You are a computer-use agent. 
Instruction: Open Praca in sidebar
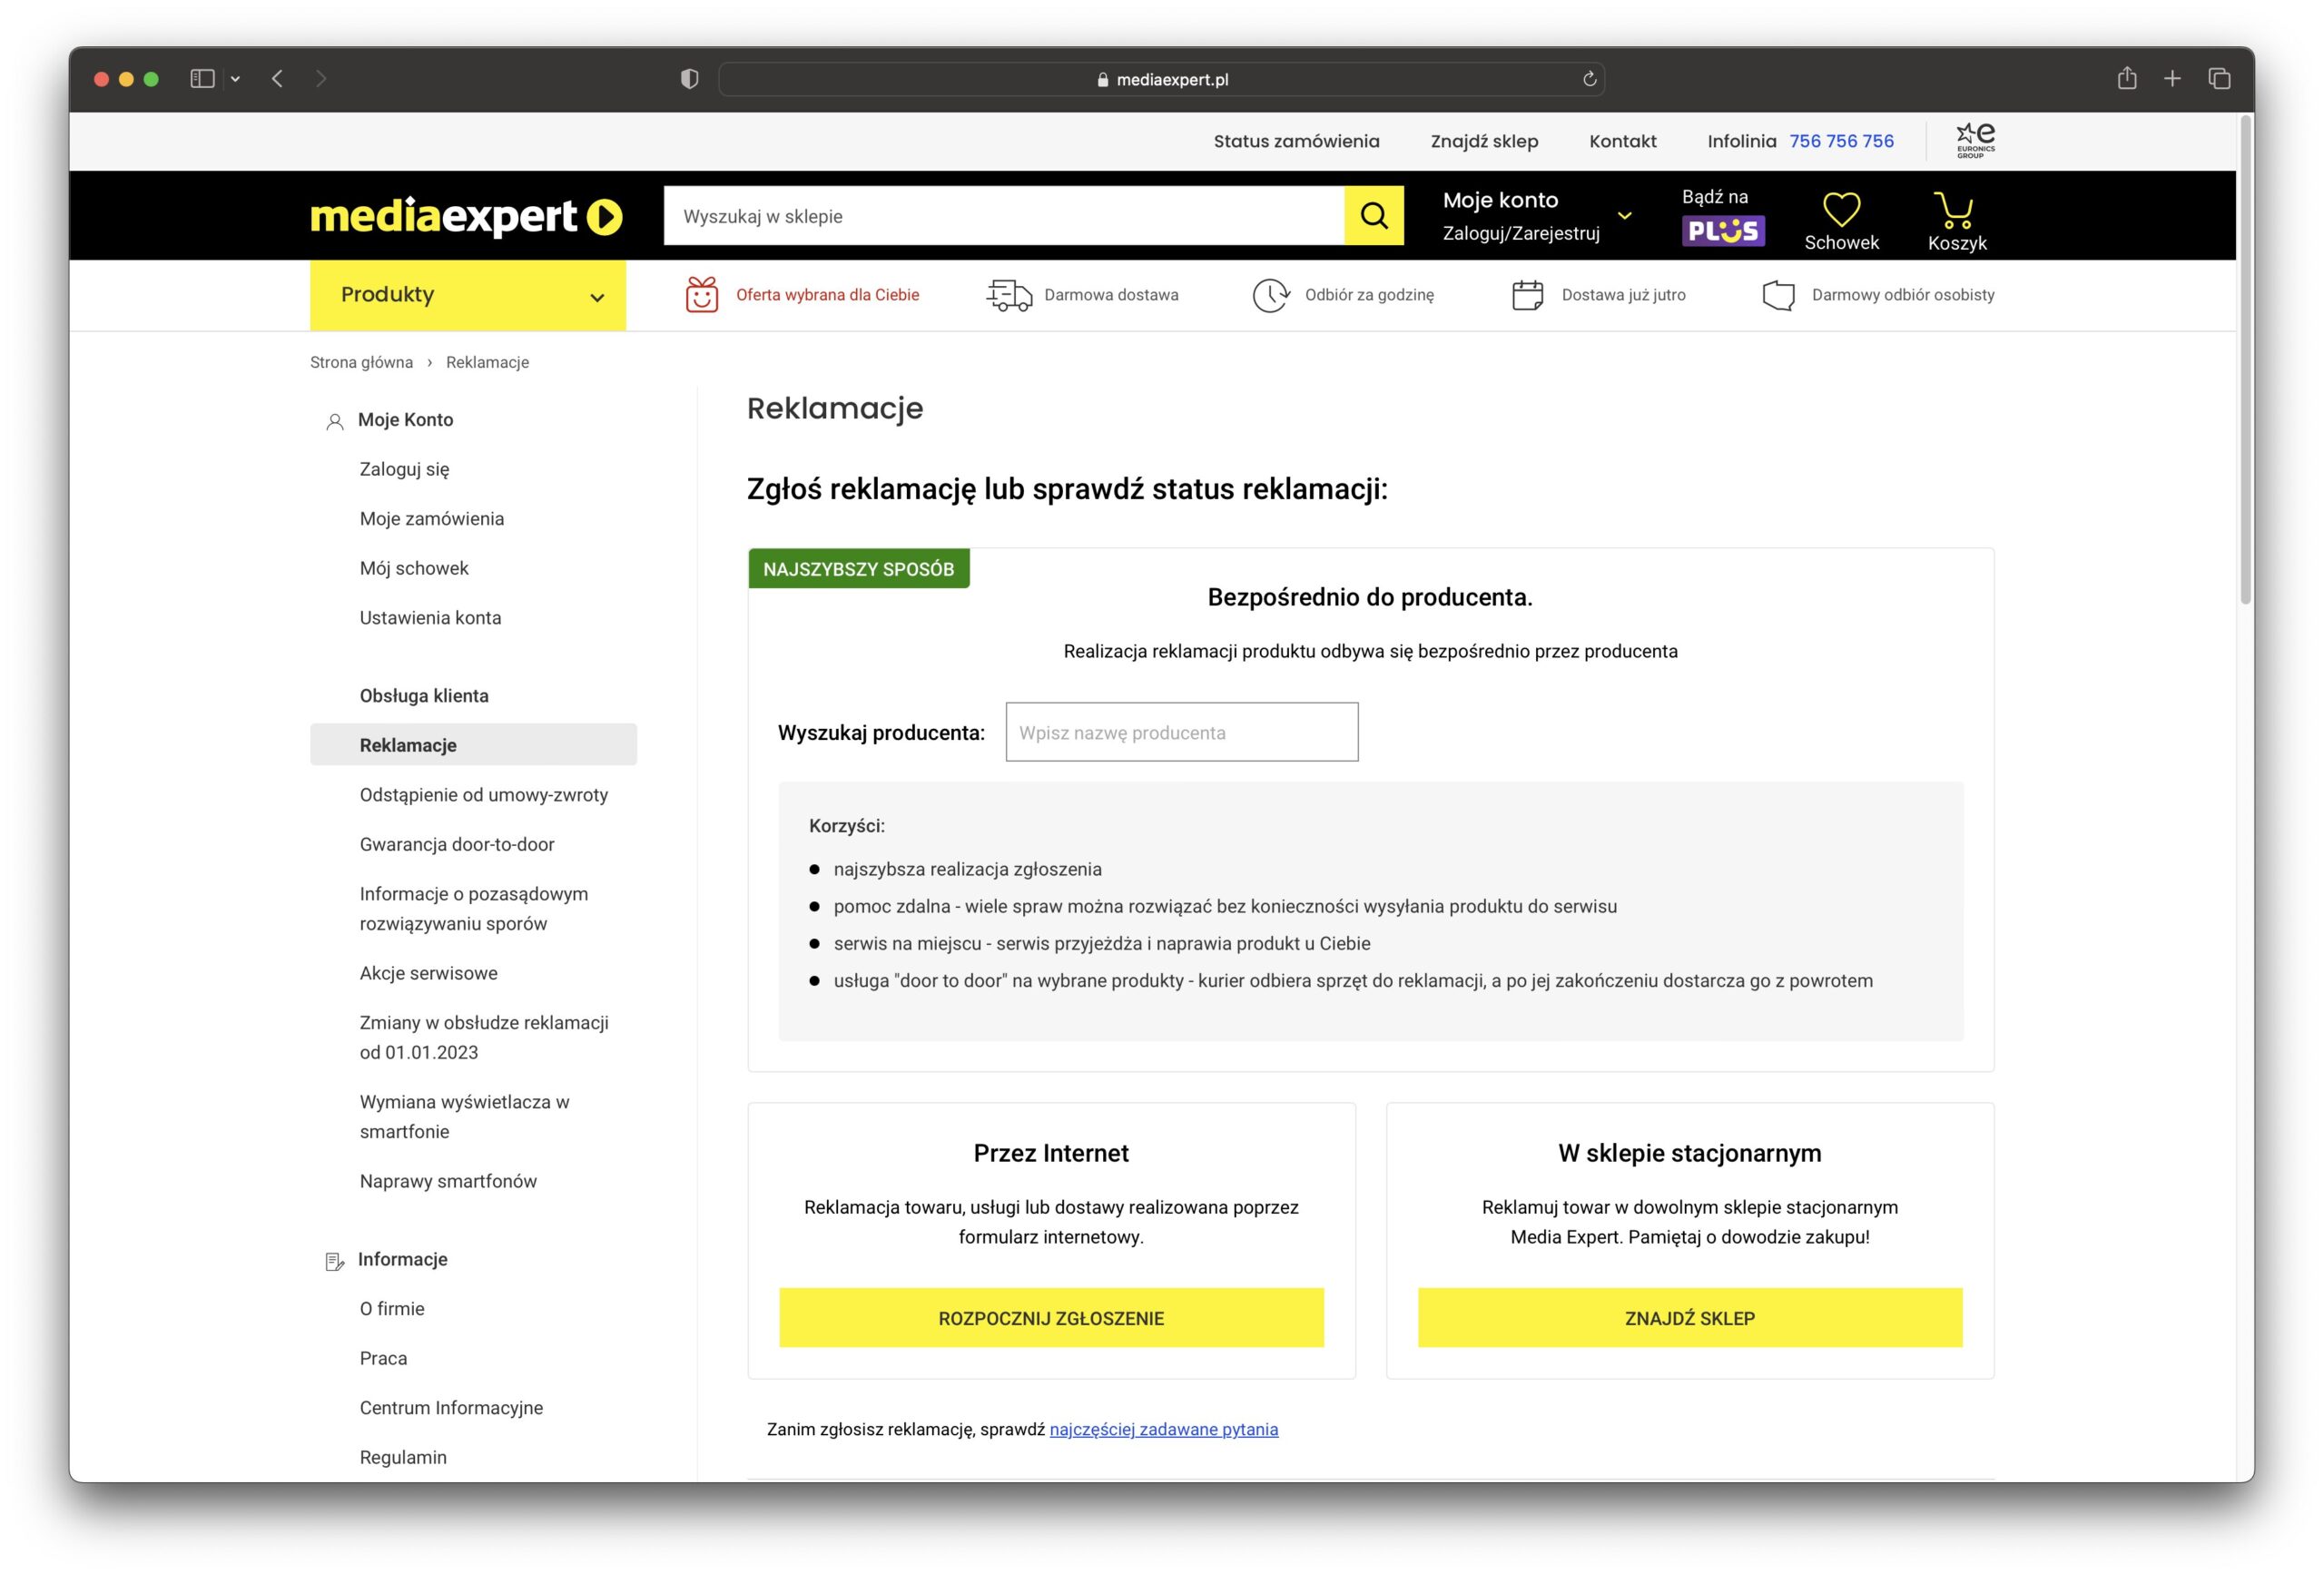coord(383,1359)
